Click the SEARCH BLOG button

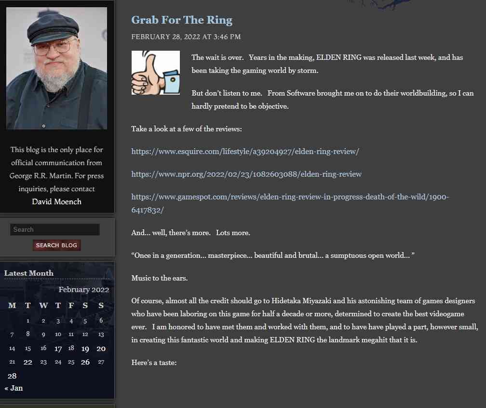click(57, 245)
